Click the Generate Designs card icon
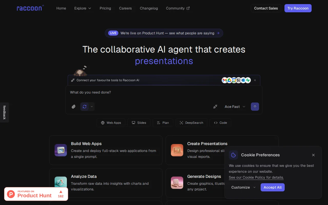328x205 pixels. [177, 183]
